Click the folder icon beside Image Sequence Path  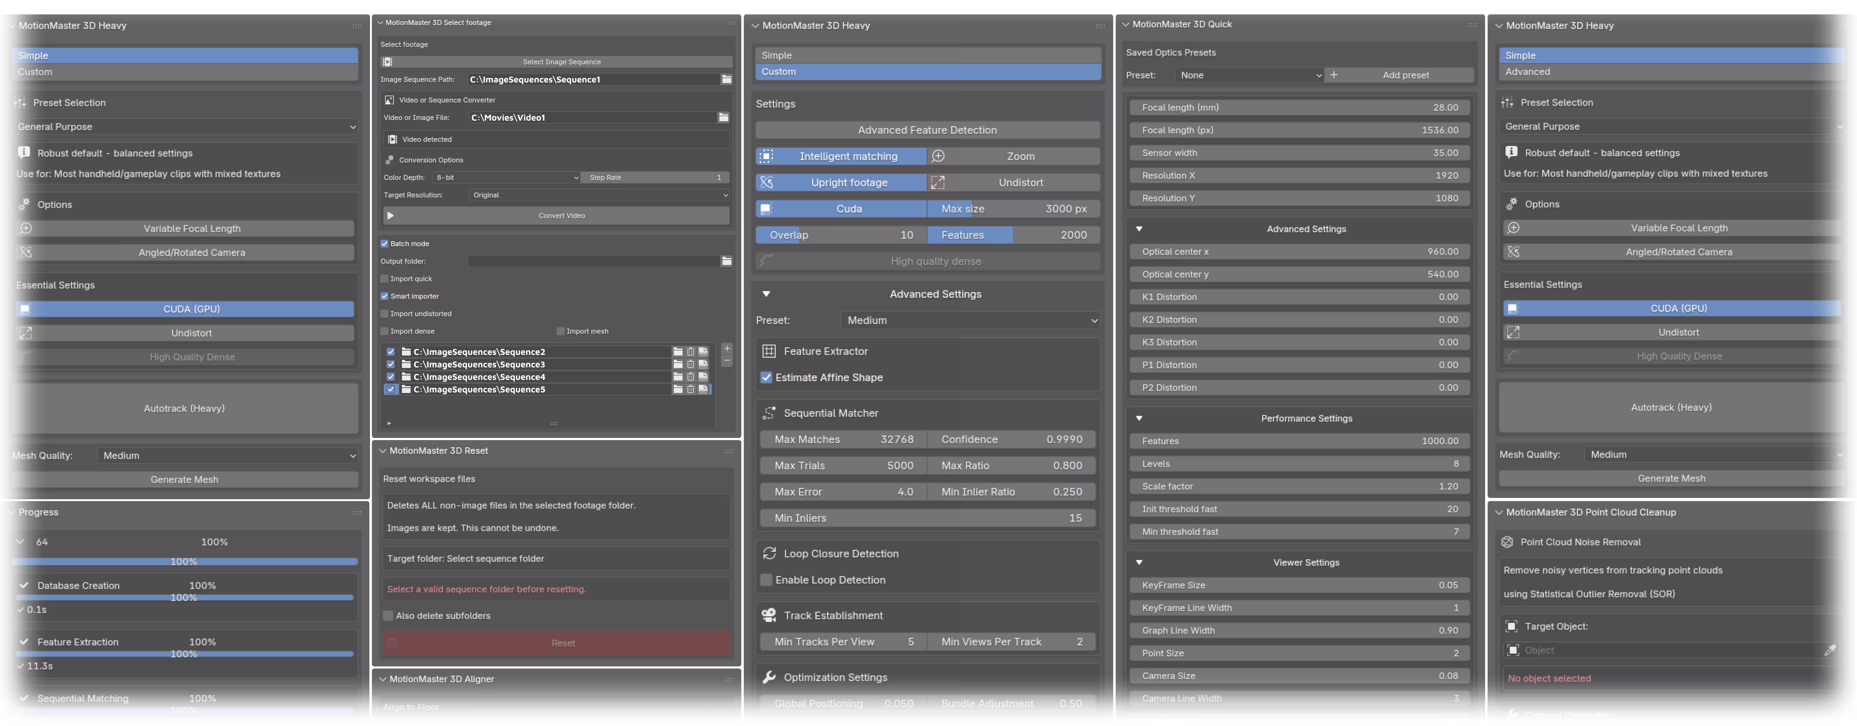point(727,79)
